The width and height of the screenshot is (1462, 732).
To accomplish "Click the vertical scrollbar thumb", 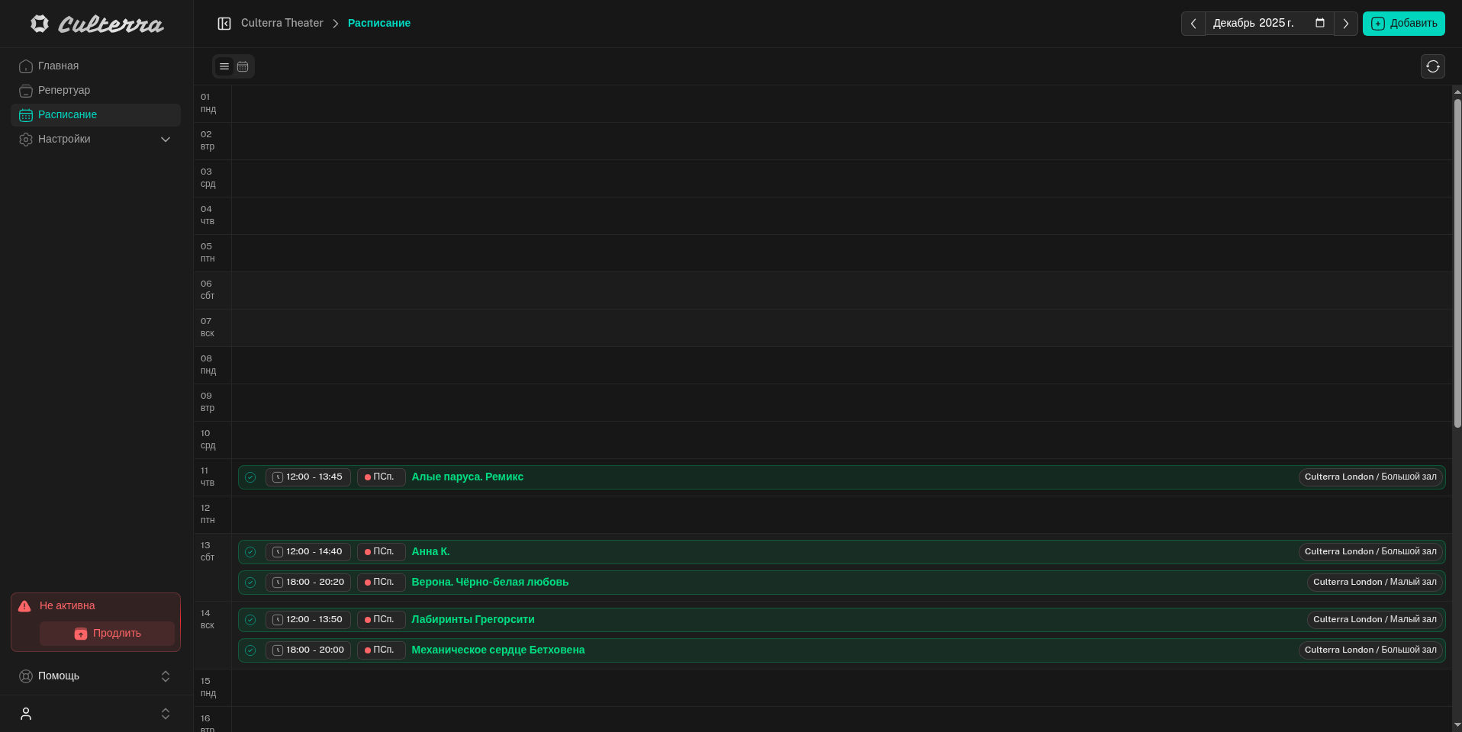I will coord(1457,263).
